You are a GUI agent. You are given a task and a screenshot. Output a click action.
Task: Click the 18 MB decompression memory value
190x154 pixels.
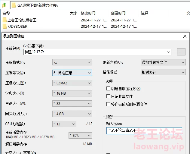87,144
